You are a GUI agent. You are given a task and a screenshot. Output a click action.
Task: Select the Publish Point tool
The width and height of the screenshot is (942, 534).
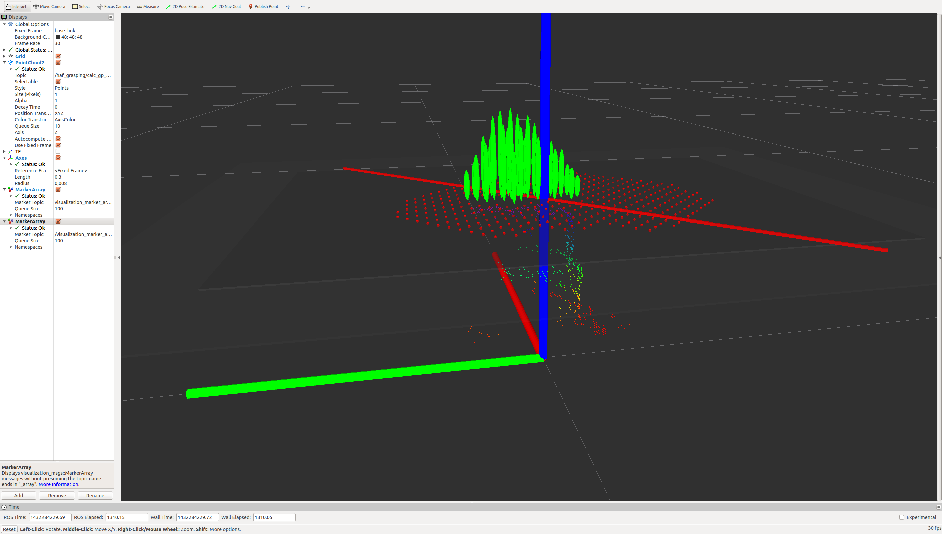coord(263,7)
